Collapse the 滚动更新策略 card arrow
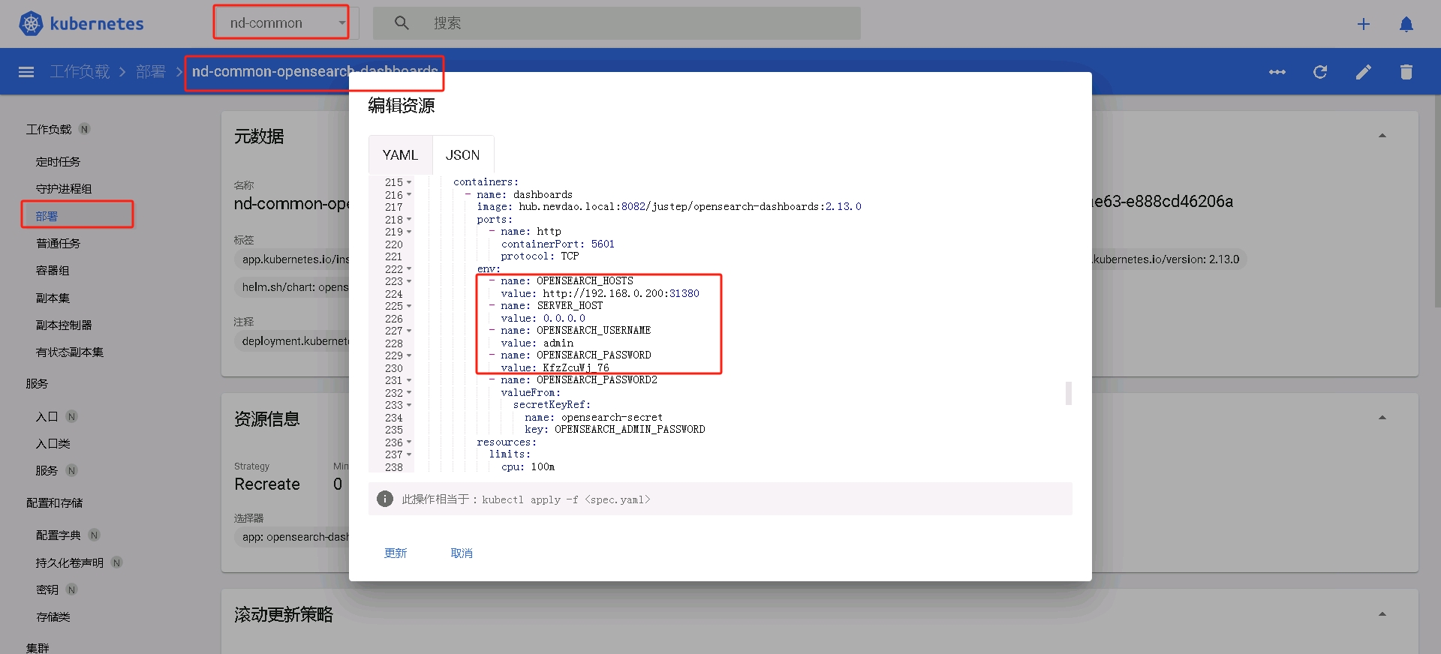Viewport: 1441px width, 654px height. (1382, 614)
